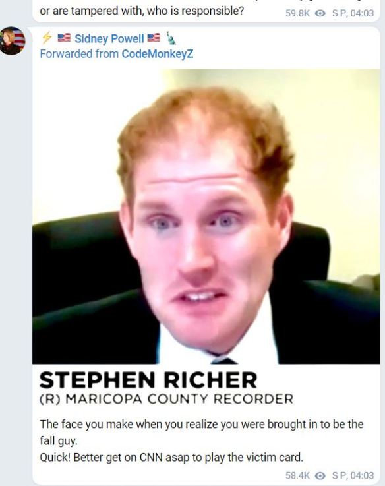
Task: Click the lightning bolt emoji before the channel name
Action: point(47,38)
